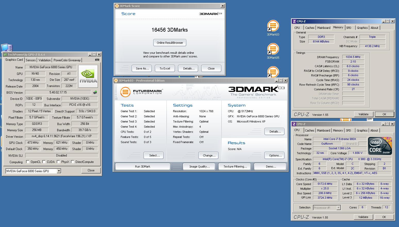This screenshot has height=227, width=399.
Task: Enable the OpenCL checkbox in GPU-Z
Action: coord(28,162)
